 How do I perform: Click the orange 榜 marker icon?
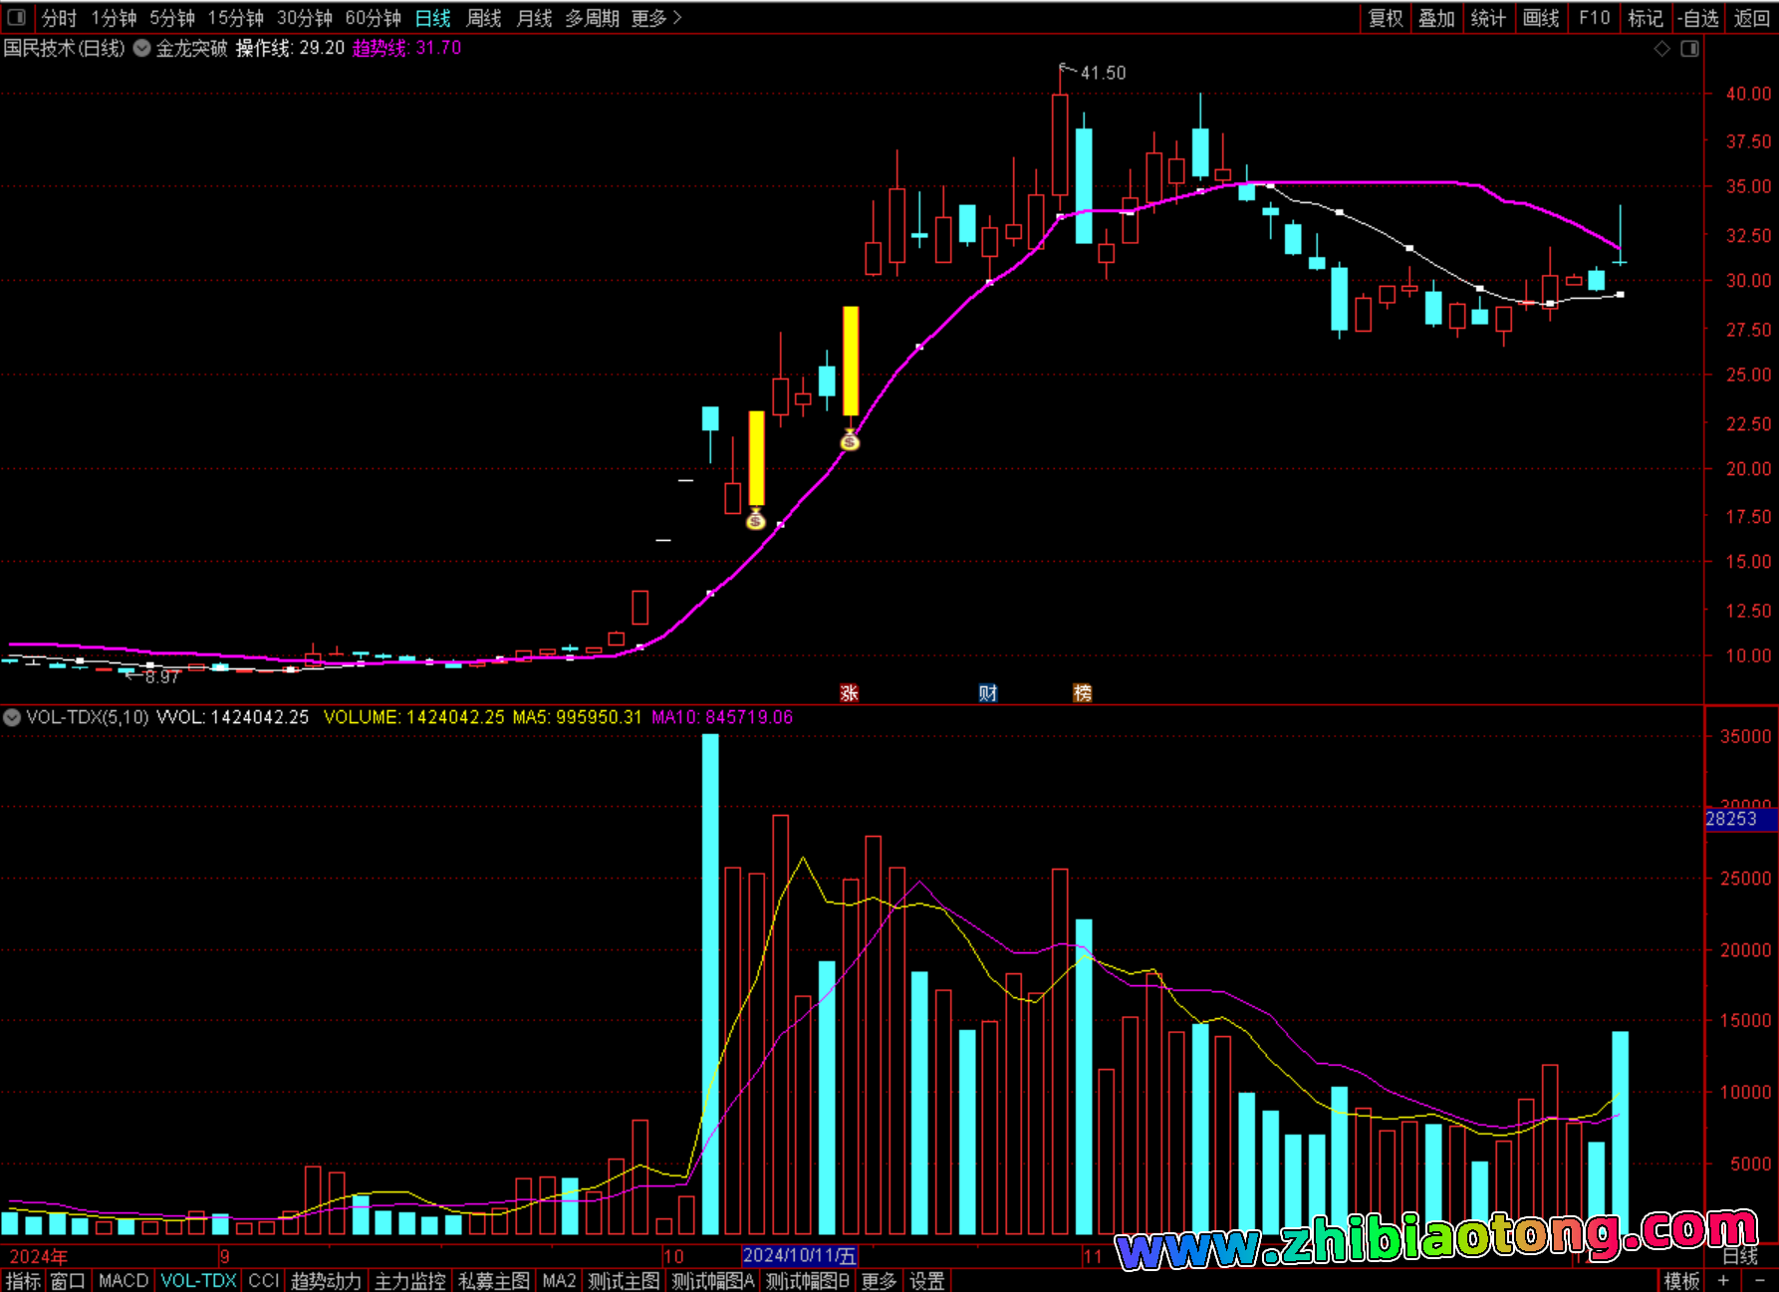[x=1082, y=693]
